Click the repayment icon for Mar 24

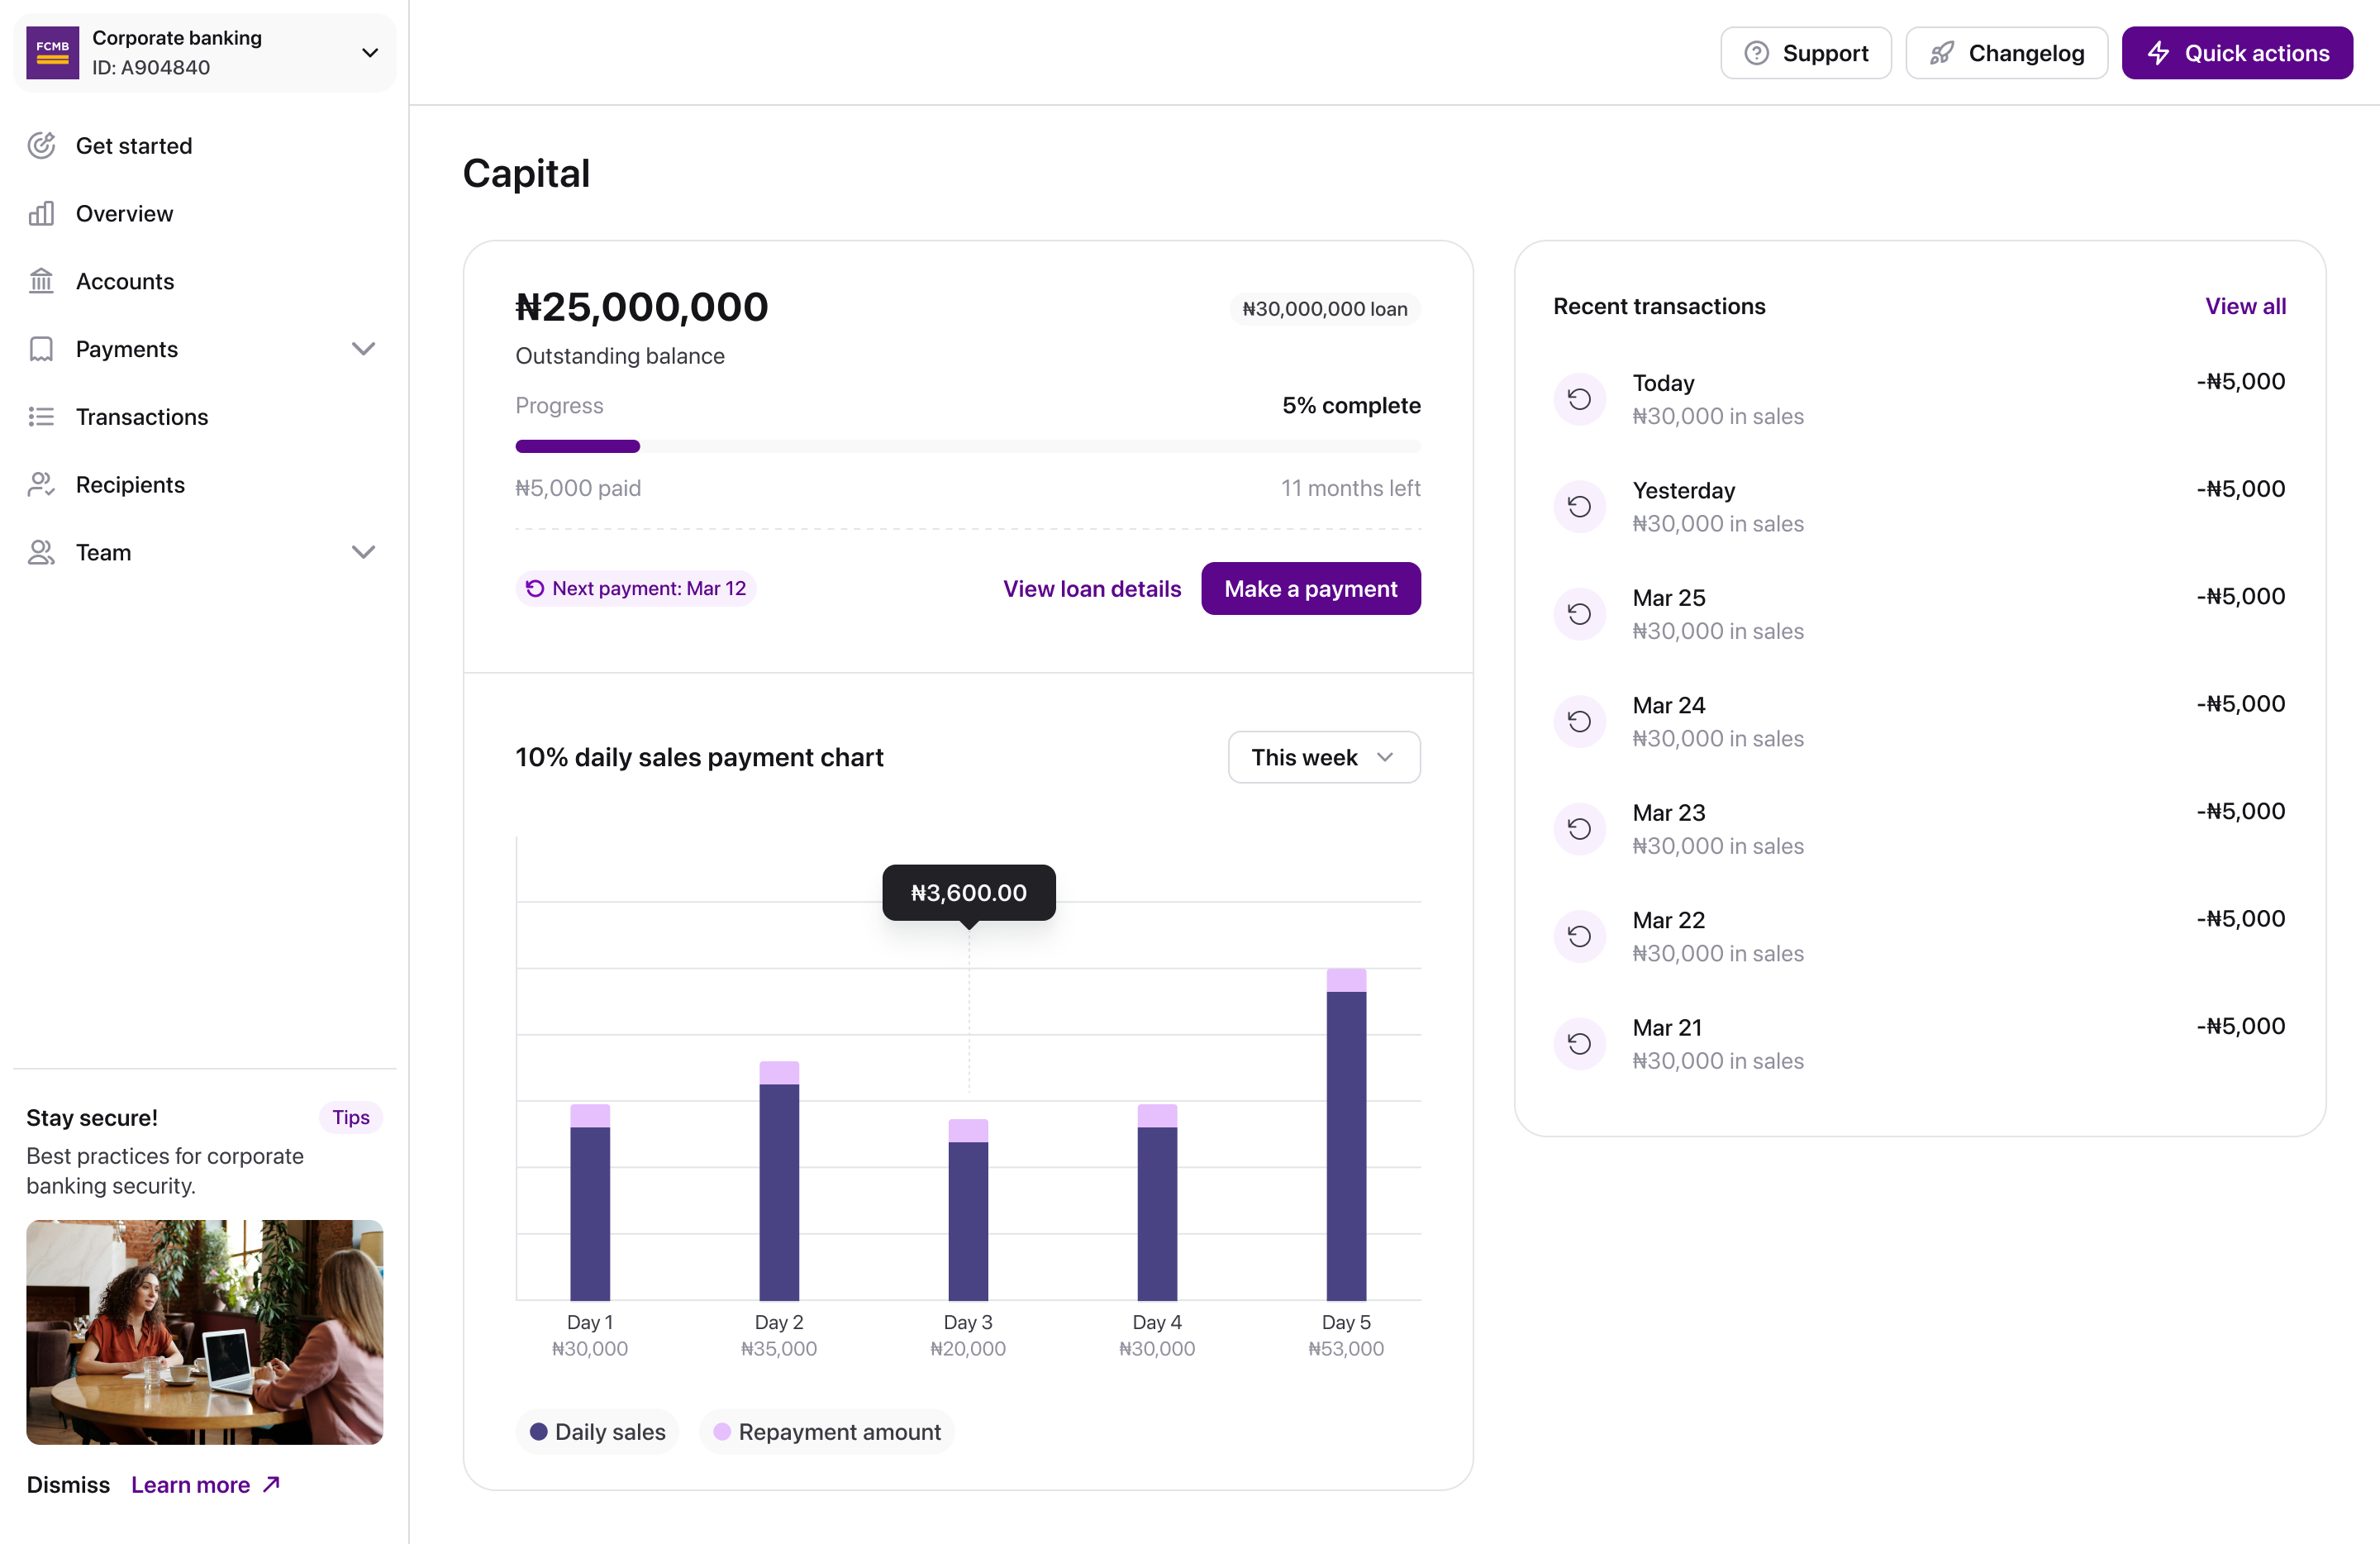pos(1579,721)
